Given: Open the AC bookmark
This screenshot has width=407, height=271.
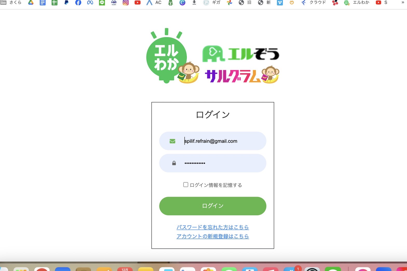Looking at the screenshot, I should 154,3.
